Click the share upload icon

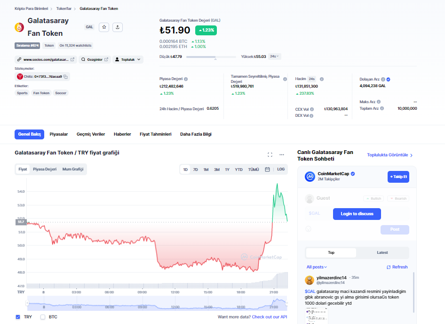click(x=118, y=27)
